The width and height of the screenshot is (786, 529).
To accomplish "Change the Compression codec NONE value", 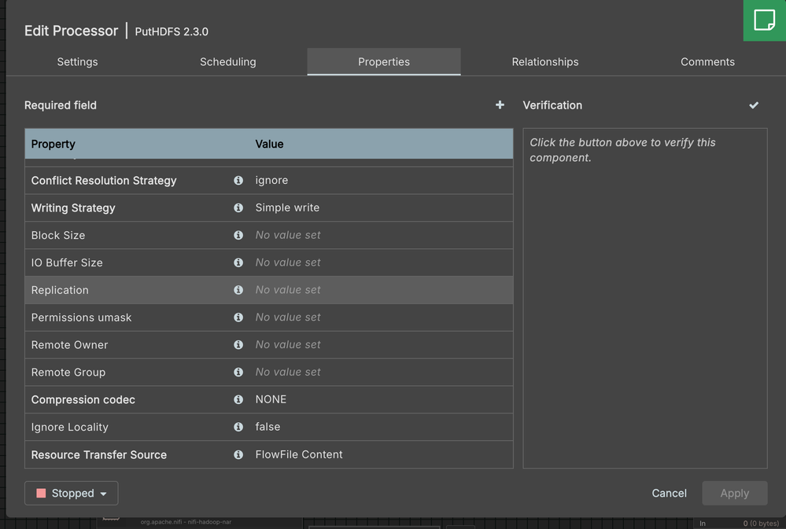I will [x=271, y=399].
